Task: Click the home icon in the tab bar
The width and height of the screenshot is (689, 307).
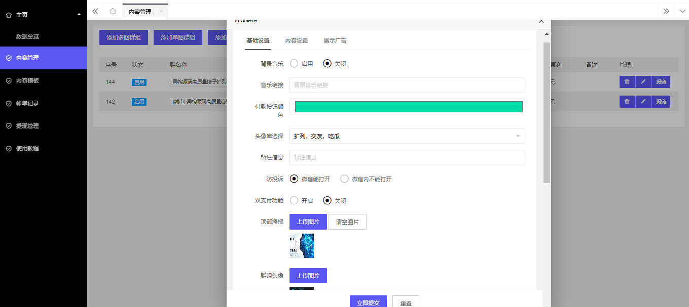Action: (x=113, y=11)
